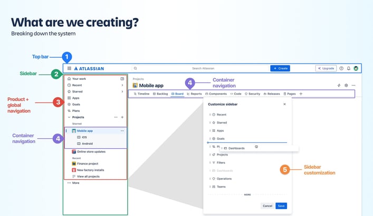373x216 pixels.
Task: Click View all projects link
Action: (86, 177)
